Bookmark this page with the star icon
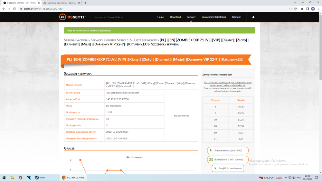 pos(296,9)
